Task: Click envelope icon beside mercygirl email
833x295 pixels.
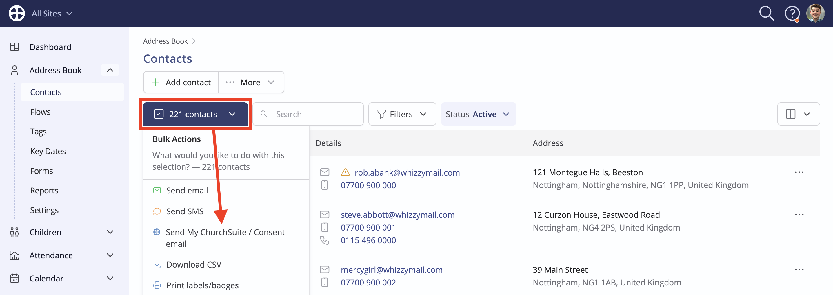Action: pyautogui.click(x=324, y=270)
